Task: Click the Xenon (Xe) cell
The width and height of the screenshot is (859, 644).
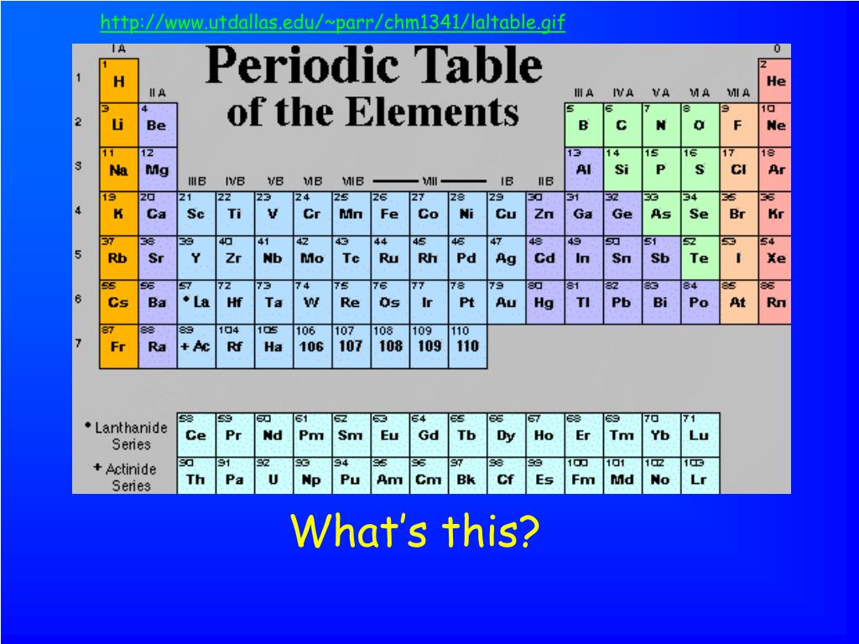Action: pos(775,258)
